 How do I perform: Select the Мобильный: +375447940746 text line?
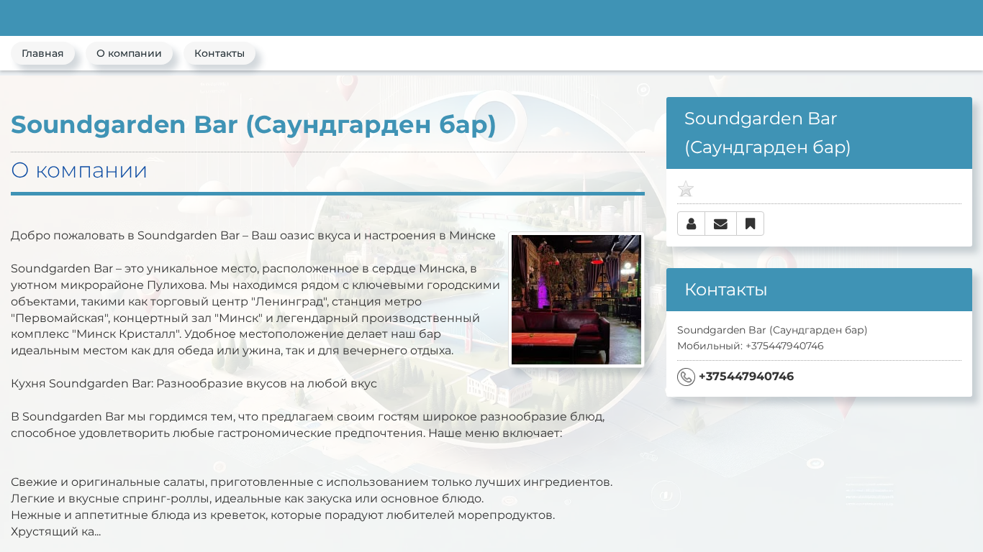(x=750, y=346)
